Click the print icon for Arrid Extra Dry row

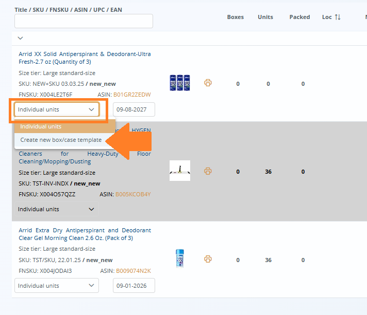point(208,260)
